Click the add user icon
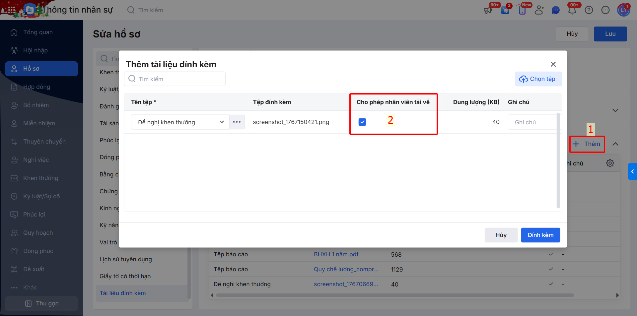Screen dimensions: 637x316 tap(539, 10)
